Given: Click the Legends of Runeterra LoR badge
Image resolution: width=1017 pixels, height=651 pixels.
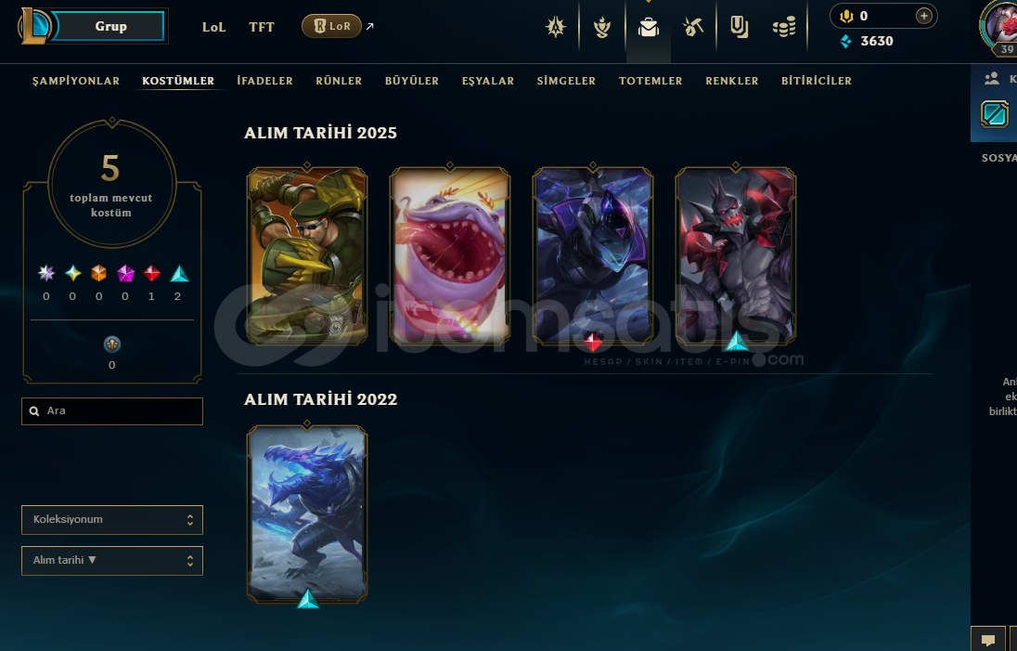Looking at the screenshot, I should click(x=331, y=26).
